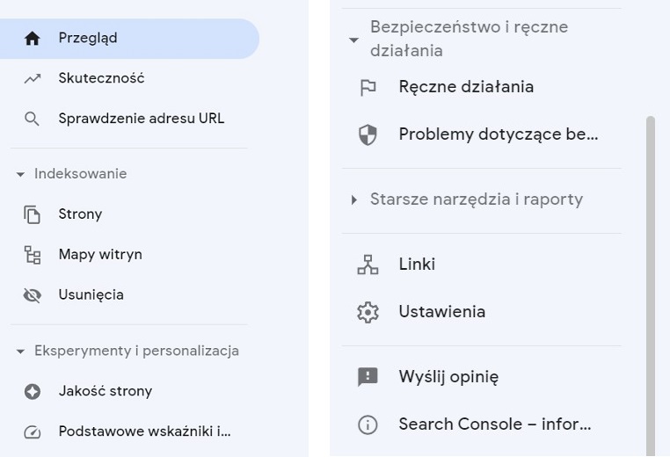
Task: Click the home icon next to Przegląd
Action: point(33,39)
